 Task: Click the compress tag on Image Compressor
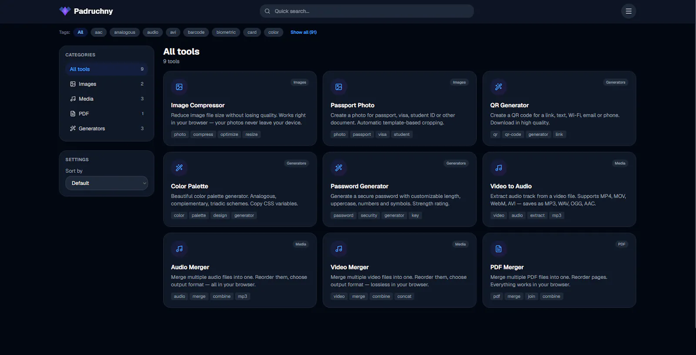click(203, 134)
